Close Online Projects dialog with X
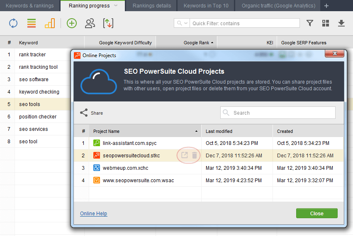 pos(334,53)
